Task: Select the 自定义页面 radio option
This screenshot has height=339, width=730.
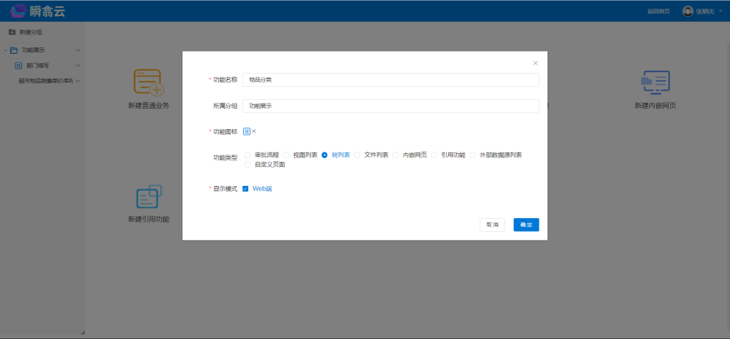Action: point(248,165)
